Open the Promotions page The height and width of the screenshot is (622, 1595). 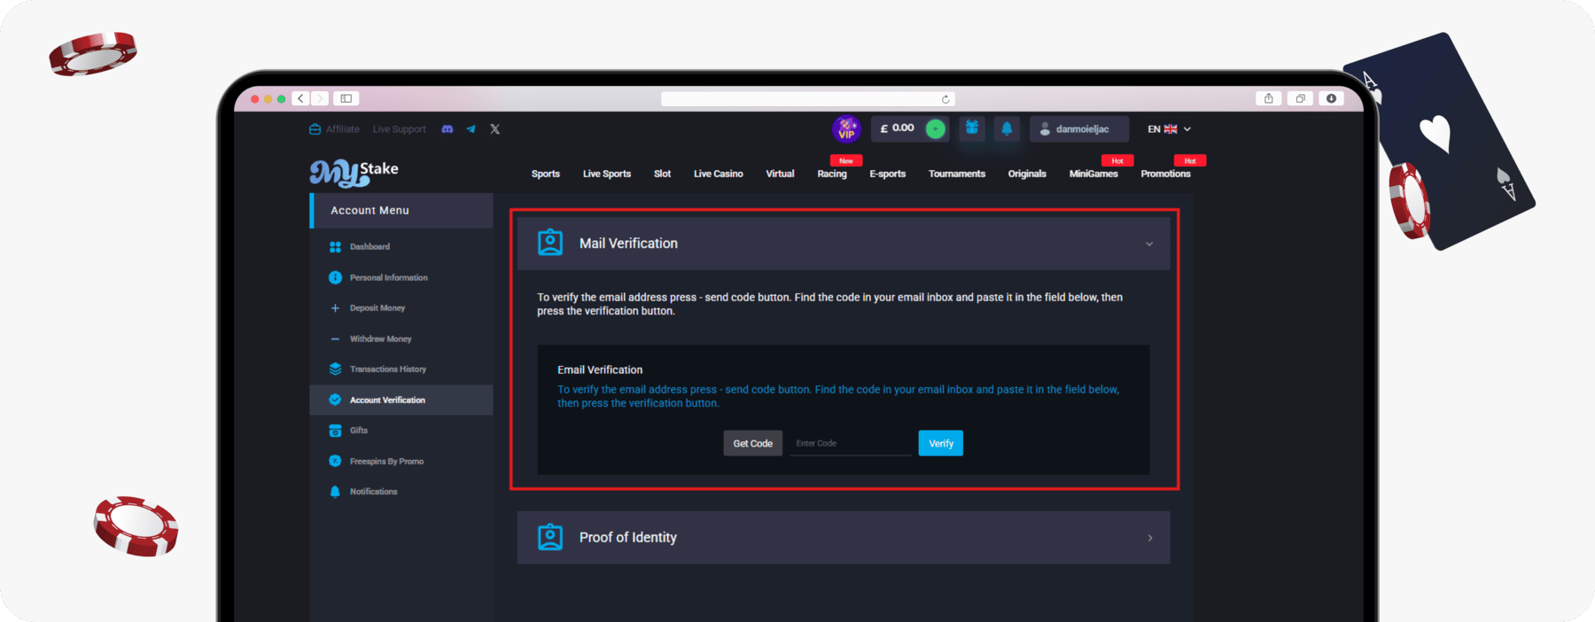point(1165,174)
